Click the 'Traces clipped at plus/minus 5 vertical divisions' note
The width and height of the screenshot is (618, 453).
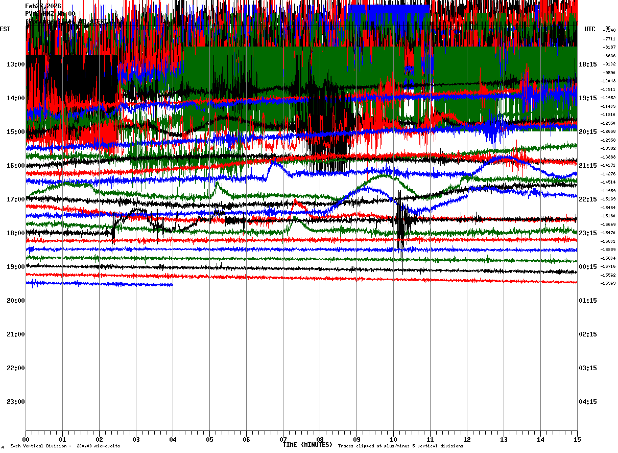[x=400, y=446]
